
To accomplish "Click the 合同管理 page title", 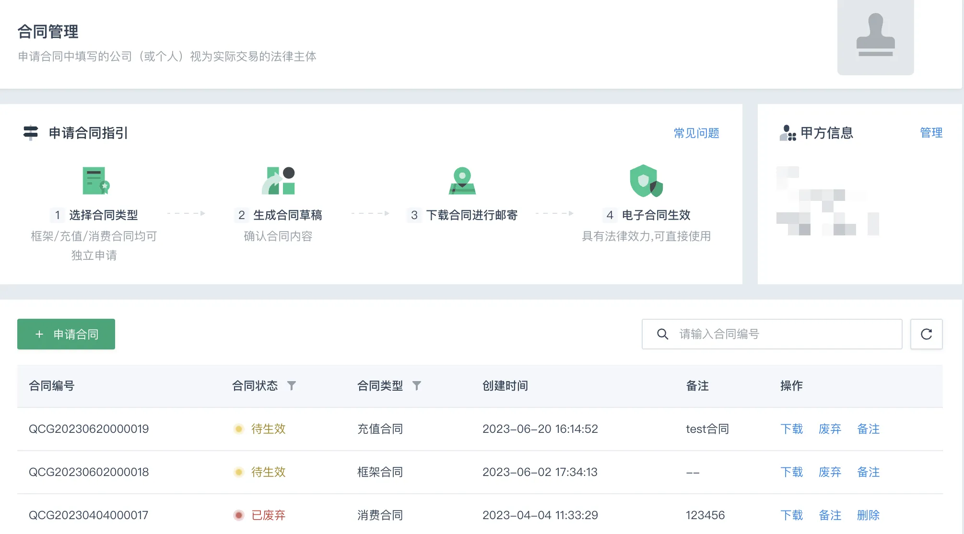I will coord(48,32).
